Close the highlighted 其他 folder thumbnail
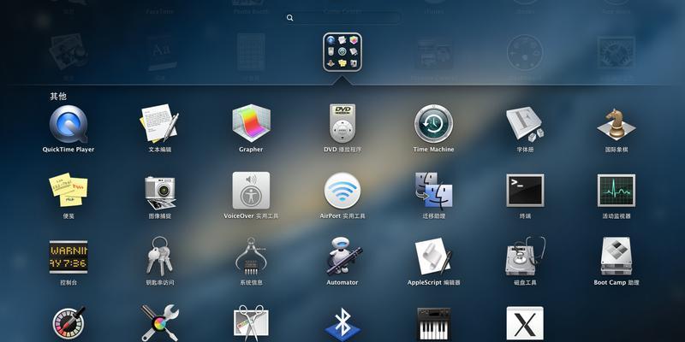 click(x=342, y=52)
